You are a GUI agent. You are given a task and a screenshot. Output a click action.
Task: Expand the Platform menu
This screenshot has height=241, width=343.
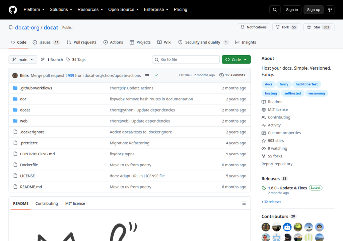coord(34,10)
